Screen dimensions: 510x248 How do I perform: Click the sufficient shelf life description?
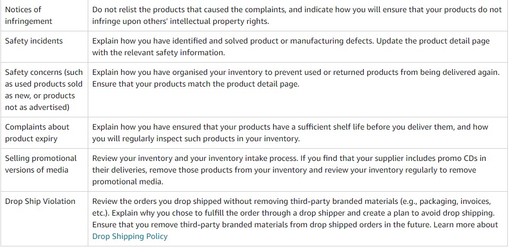[x=290, y=133]
